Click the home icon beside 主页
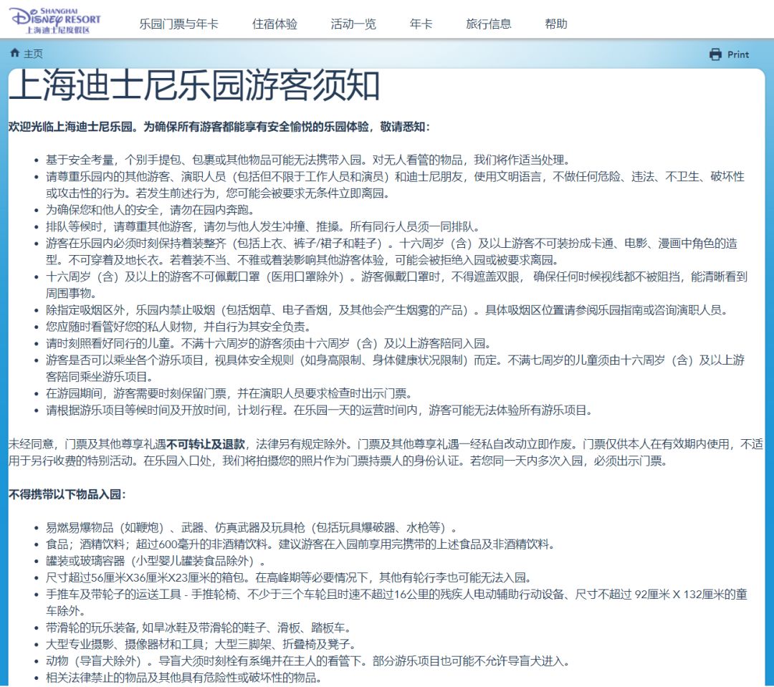 point(15,53)
